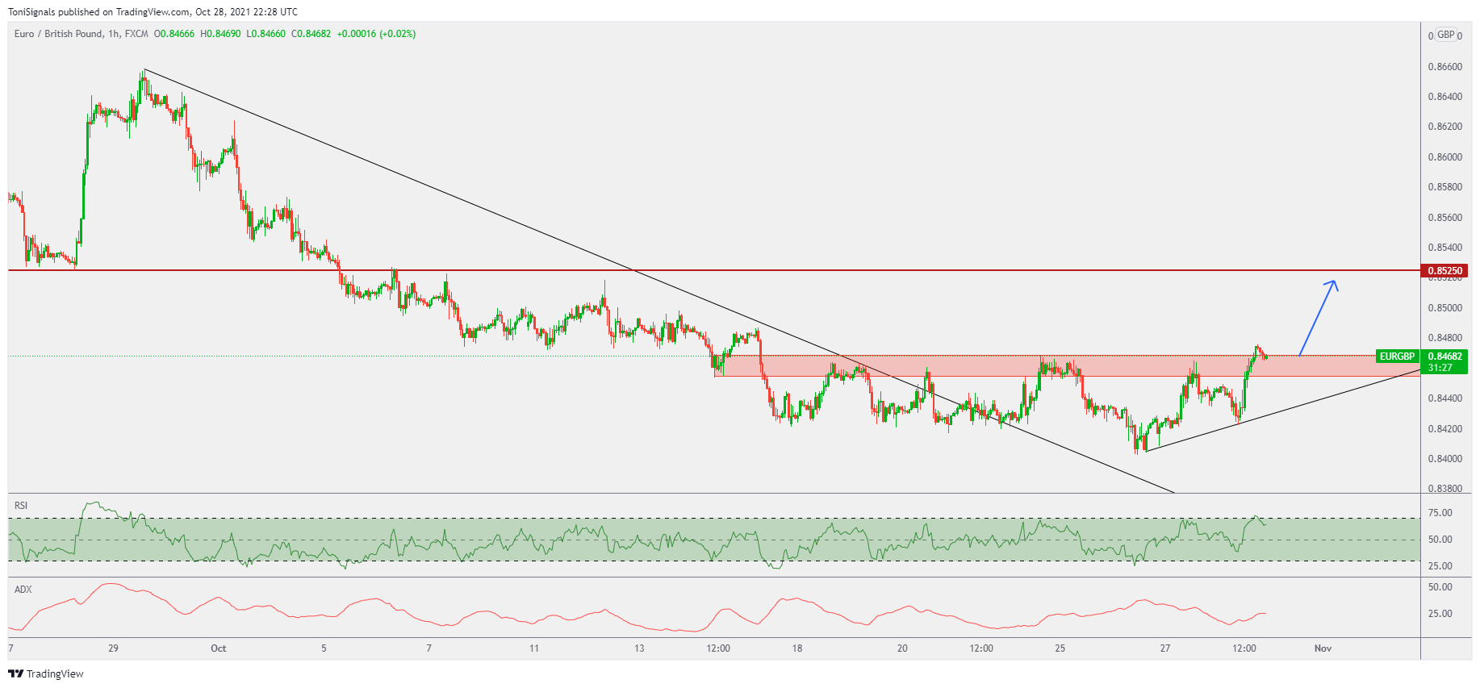The width and height of the screenshot is (1480, 688).
Task: Click the current price 0.84682 label
Action: 1444,357
